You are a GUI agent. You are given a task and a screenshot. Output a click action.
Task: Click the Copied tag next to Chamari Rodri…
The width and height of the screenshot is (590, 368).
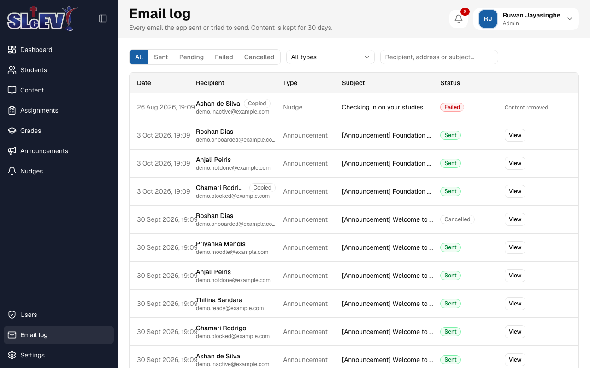pos(262,188)
